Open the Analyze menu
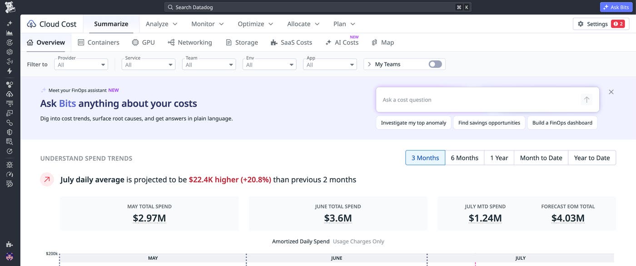 pos(161,24)
